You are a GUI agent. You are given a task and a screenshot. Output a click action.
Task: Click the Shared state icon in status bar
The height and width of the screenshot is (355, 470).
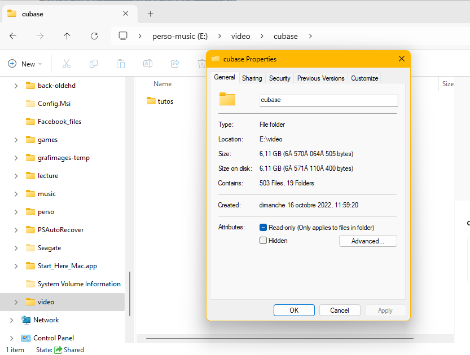pyautogui.click(x=58, y=349)
